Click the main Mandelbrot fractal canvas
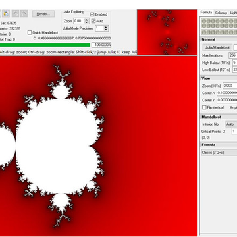Viewport: 237px width, 237px height. (x=99, y=146)
